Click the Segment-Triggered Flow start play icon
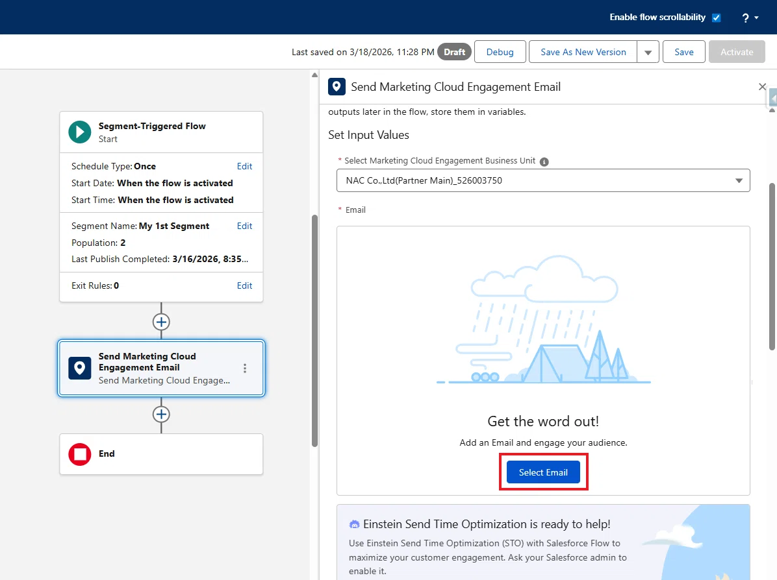The height and width of the screenshot is (580, 777). coord(80,132)
